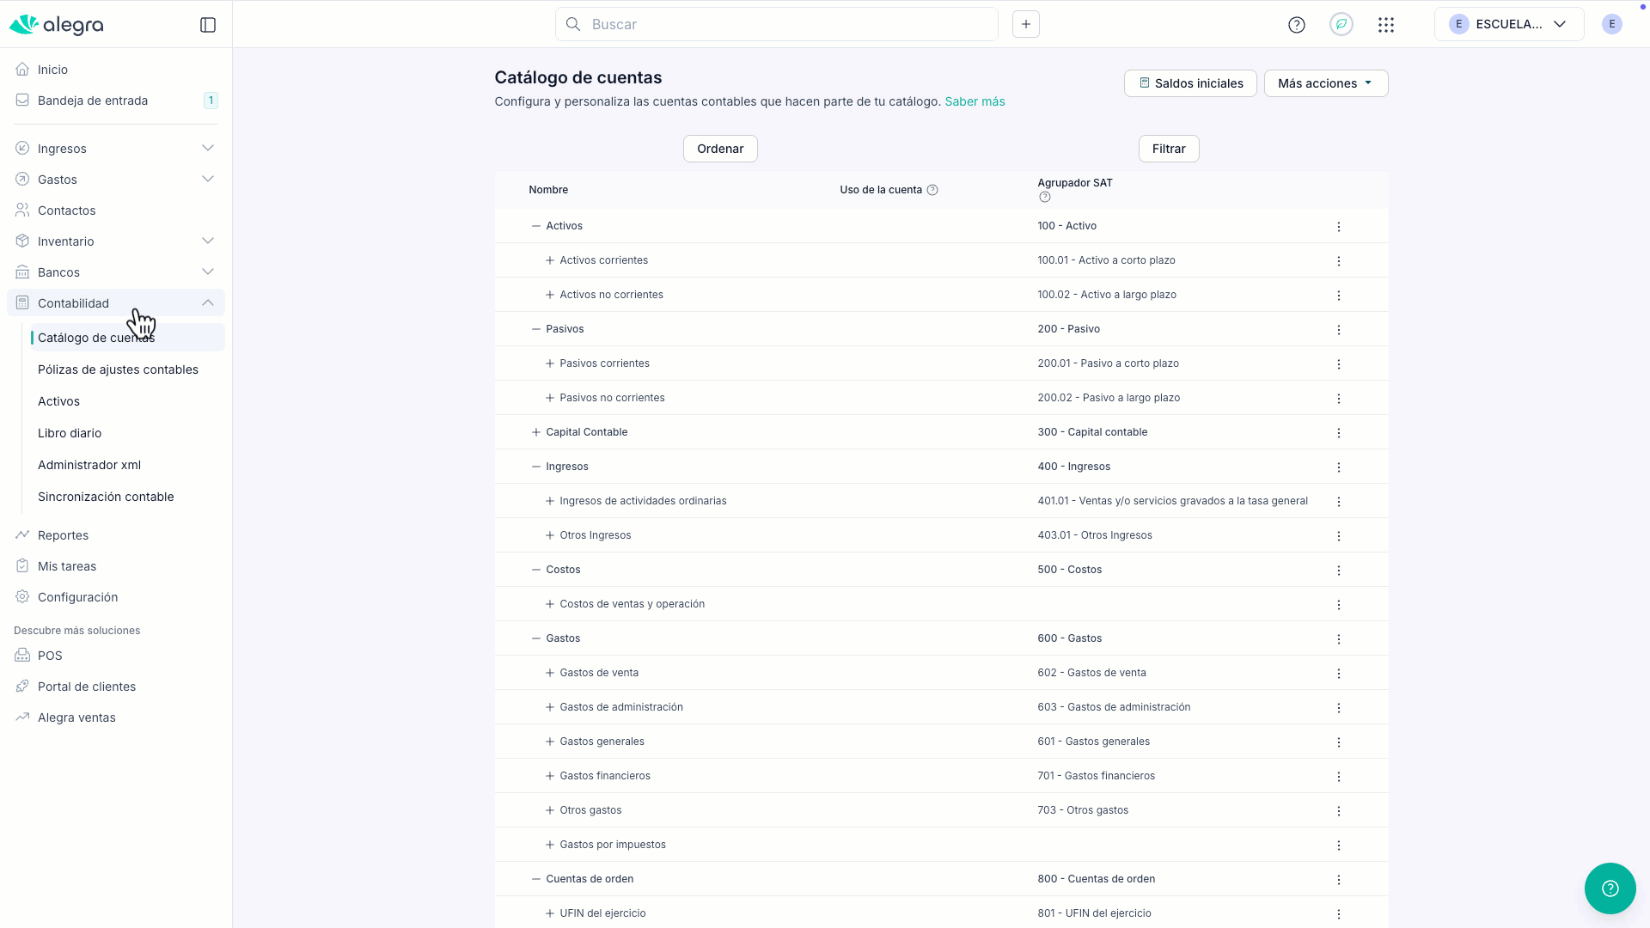
Task: Open the Más acciones dropdown
Action: [x=1325, y=83]
